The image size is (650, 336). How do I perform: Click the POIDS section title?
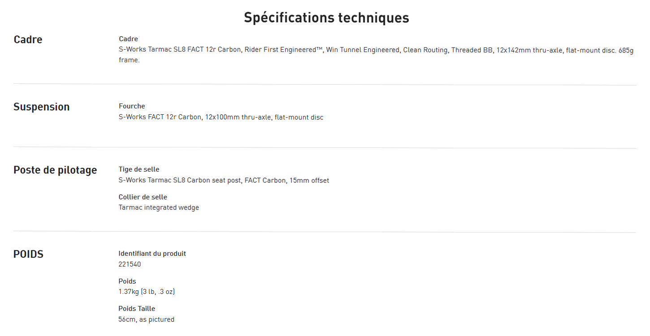[28, 254]
